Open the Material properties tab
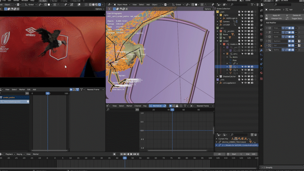 click(x=261, y=73)
